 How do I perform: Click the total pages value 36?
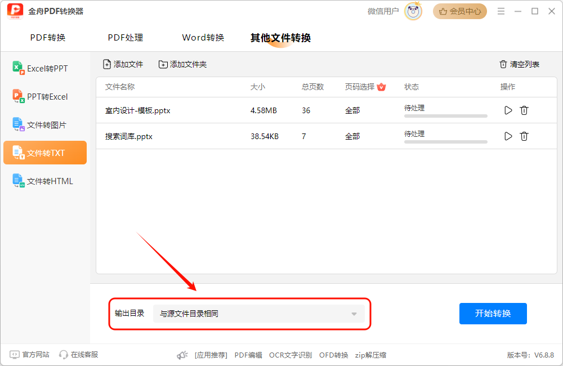pos(306,110)
